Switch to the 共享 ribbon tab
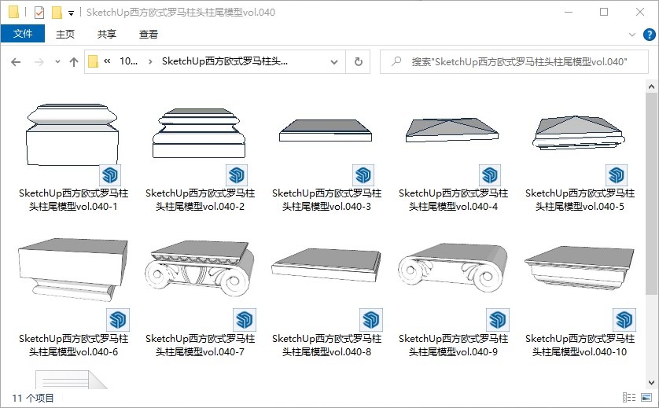The image size is (659, 408). tap(107, 34)
